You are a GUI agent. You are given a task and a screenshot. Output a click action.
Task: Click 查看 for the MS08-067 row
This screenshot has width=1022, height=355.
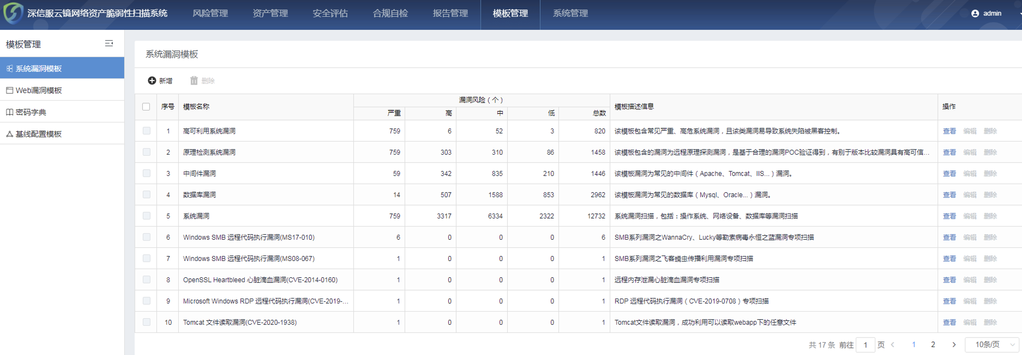point(949,258)
